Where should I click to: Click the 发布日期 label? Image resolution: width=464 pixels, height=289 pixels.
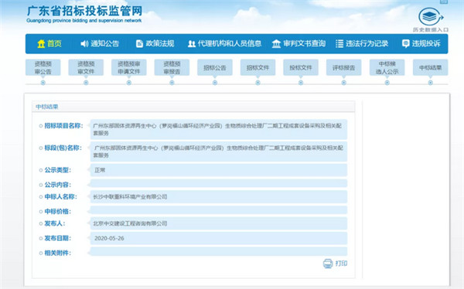58,238
